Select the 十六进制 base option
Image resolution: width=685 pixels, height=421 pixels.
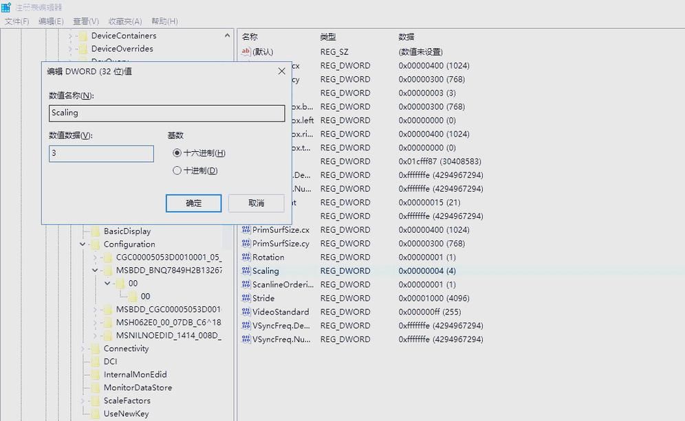click(177, 152)
